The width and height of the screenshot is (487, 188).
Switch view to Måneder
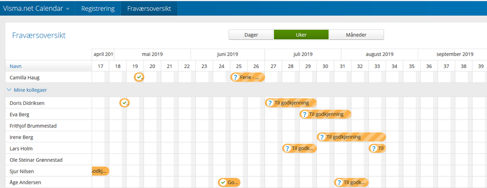point(356,34)
